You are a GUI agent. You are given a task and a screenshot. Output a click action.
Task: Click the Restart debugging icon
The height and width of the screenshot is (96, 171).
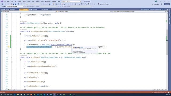click(x=64, y=4)
